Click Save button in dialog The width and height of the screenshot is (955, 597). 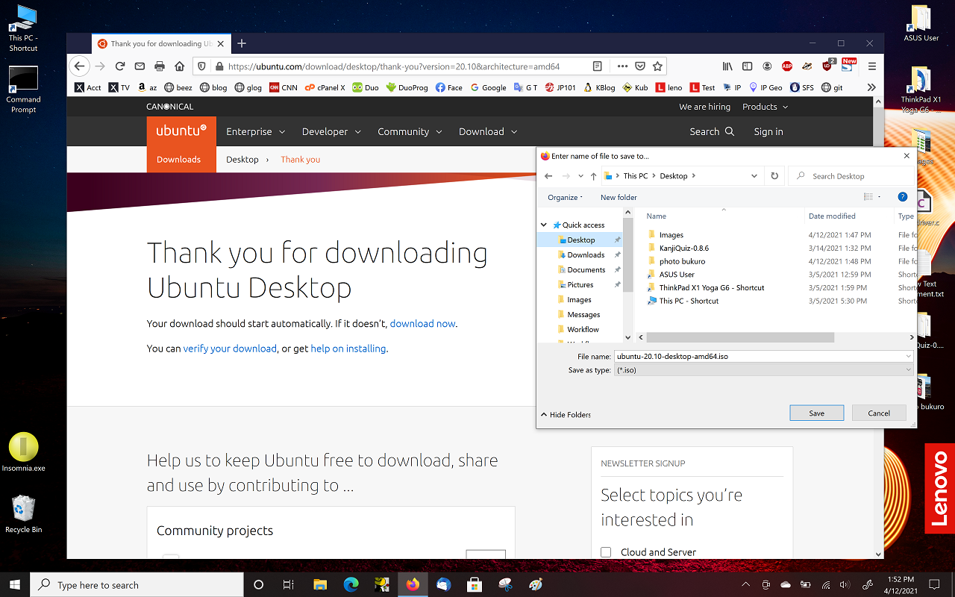817,413
